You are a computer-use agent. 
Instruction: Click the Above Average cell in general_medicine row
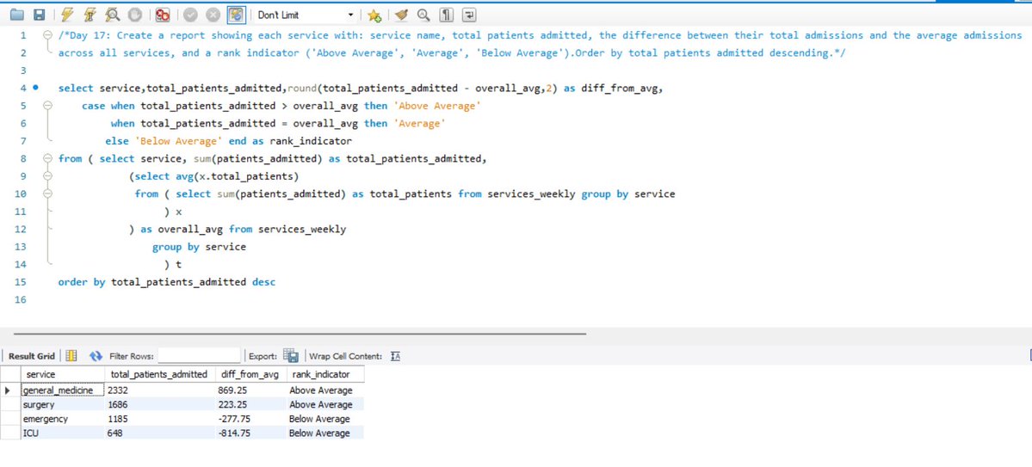(x=325, y=390)
